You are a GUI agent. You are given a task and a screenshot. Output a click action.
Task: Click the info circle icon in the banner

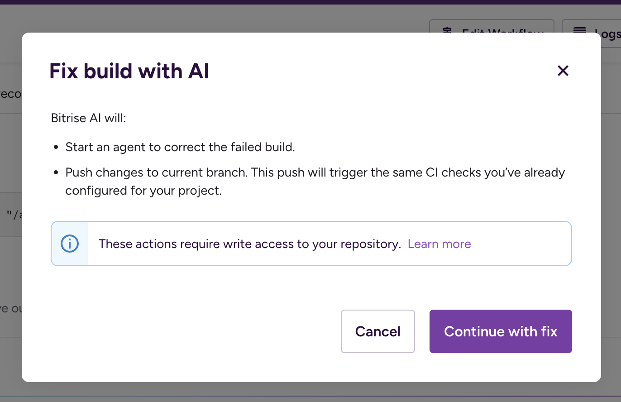click(x=69, y=244)
